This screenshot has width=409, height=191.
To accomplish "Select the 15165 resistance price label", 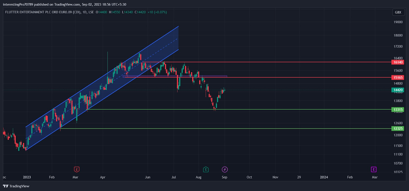I will click(398, 77).
